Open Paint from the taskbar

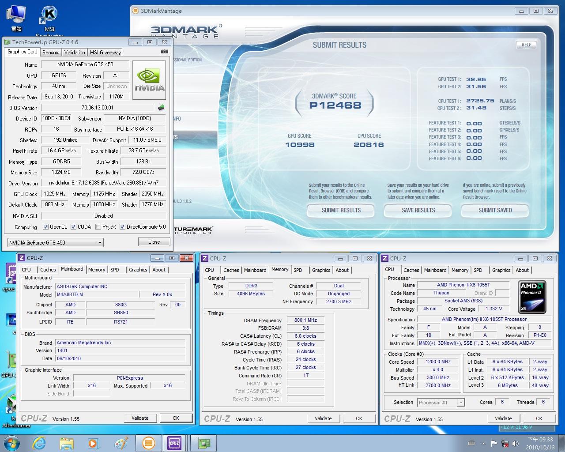point(121,442)
